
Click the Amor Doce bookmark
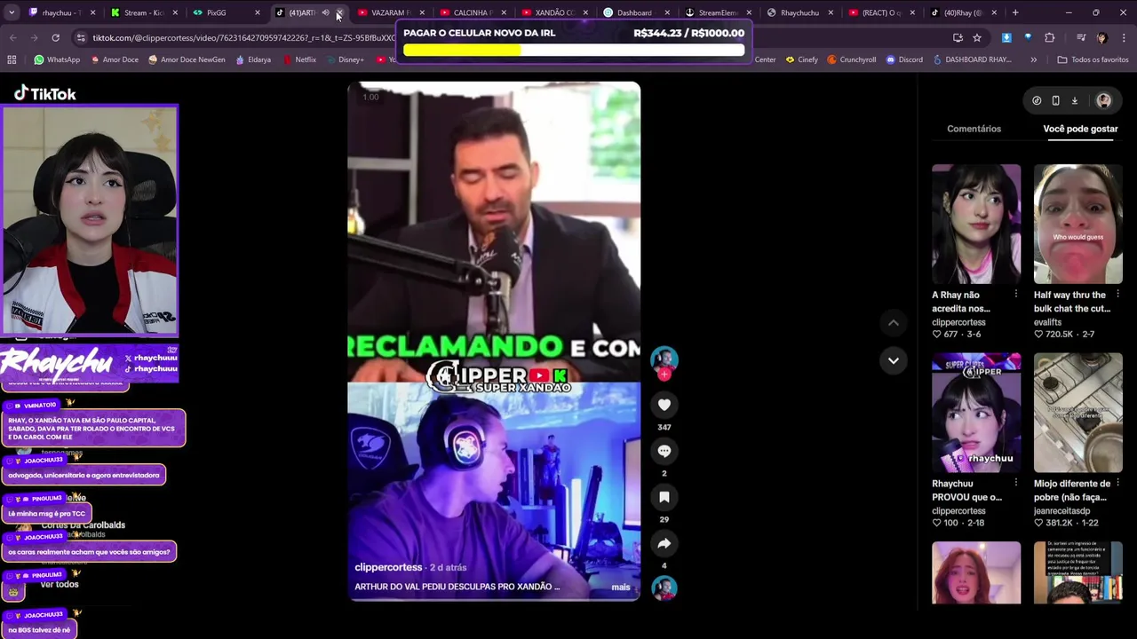point(114,59)
